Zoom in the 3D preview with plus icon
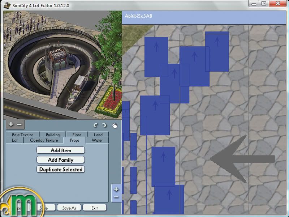The image size is (289, 217). point(11,124)
